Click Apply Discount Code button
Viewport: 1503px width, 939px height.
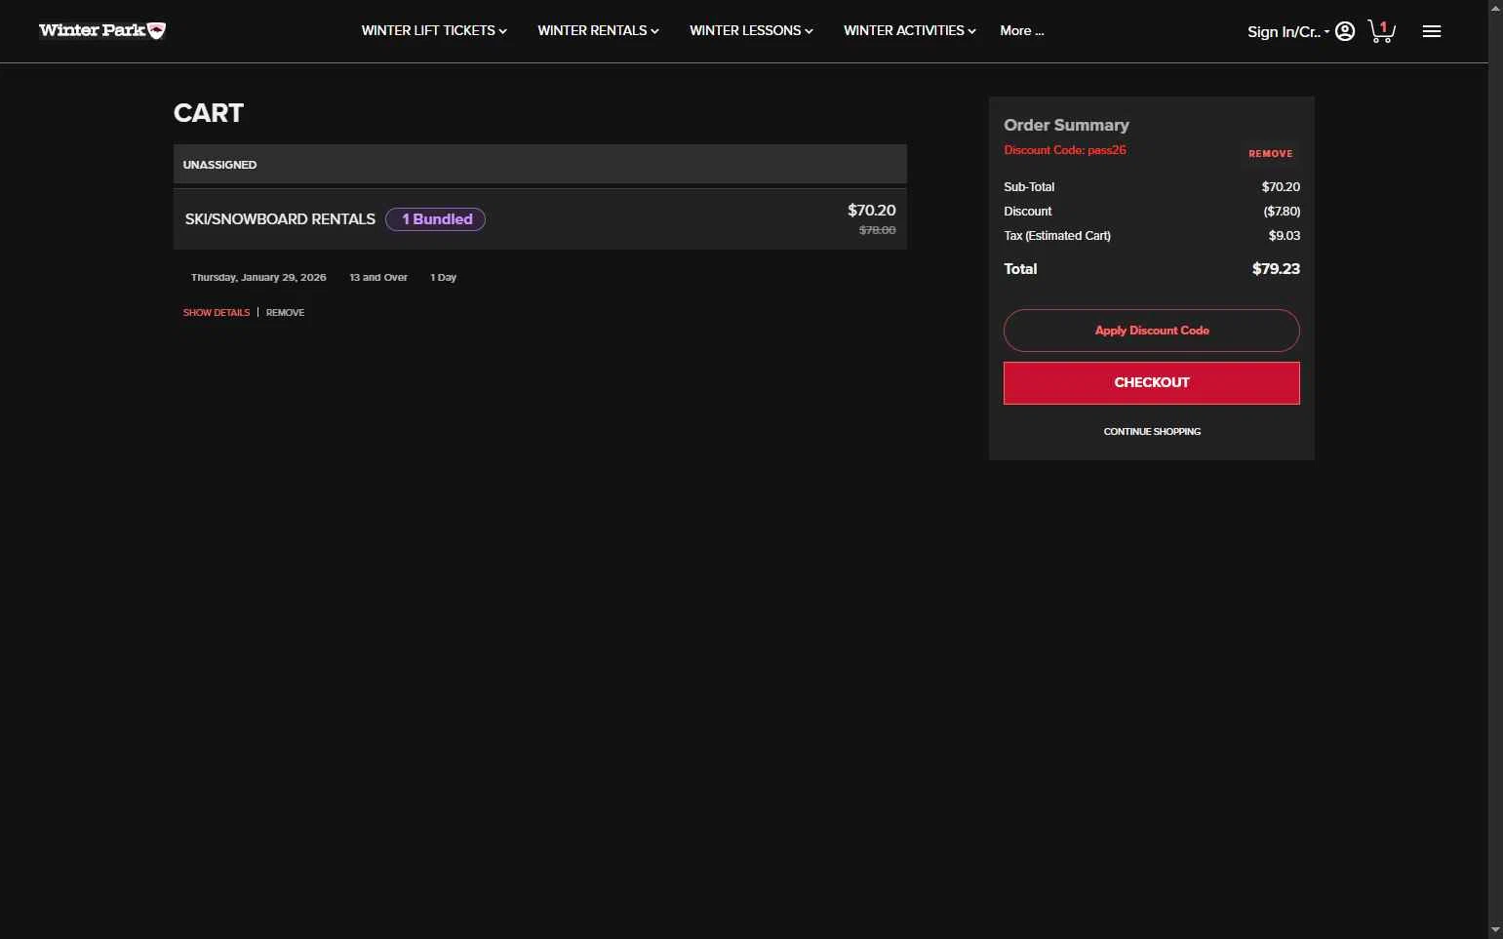pos(1152,331)
